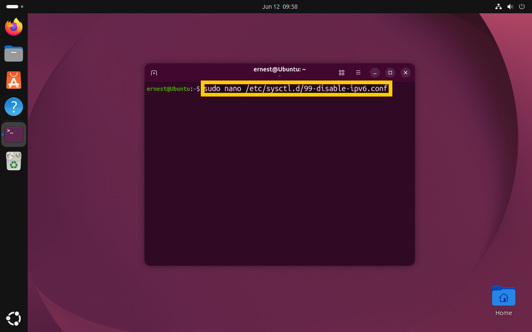532x332 pixels.
Task: Open the Files manager in dock
Action: (x=14, y=54)
